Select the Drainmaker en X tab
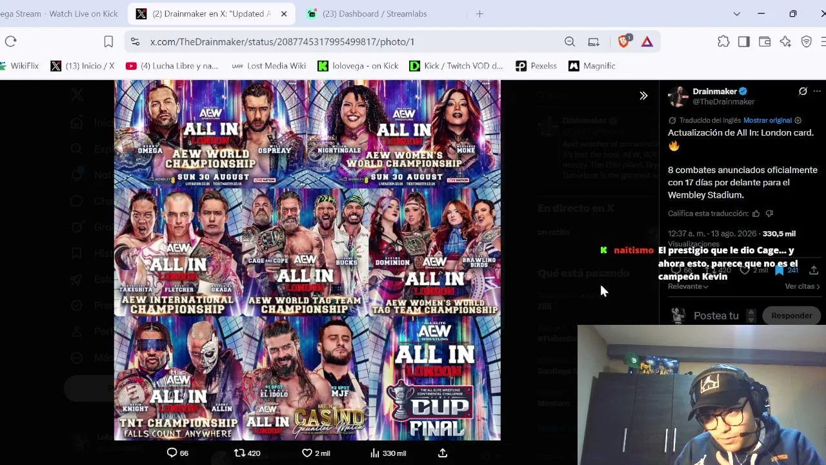 click(x=211, y=14)
